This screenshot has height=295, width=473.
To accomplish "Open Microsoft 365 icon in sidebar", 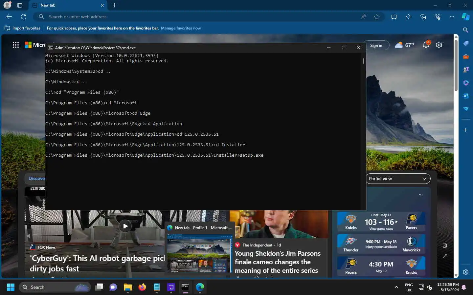I will tap(466, 83).
